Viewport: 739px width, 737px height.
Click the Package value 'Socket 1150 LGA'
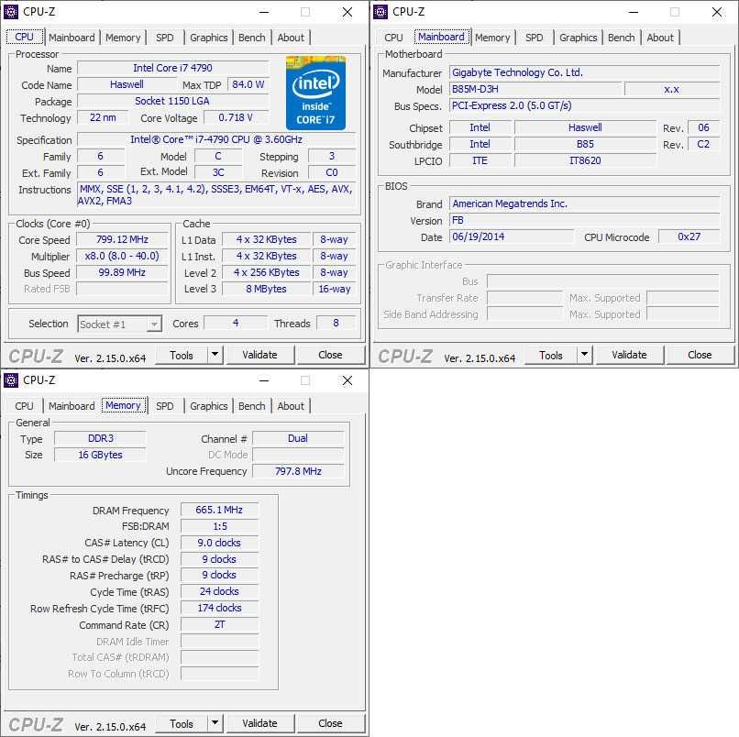173,101
